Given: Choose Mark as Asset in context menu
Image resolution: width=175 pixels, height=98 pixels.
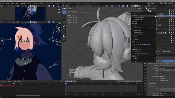Looking at the screenshot, I should pyautogui.click(x=143, y=50).
